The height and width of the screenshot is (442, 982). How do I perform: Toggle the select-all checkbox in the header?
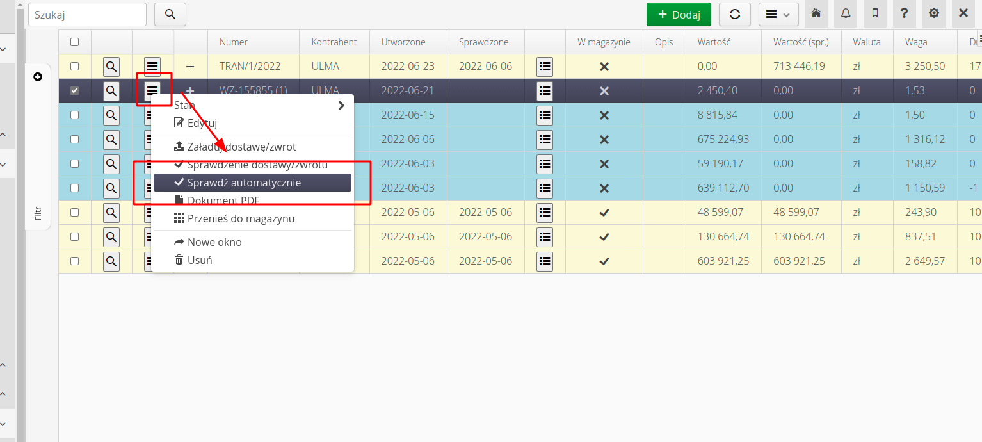[74, 42]
